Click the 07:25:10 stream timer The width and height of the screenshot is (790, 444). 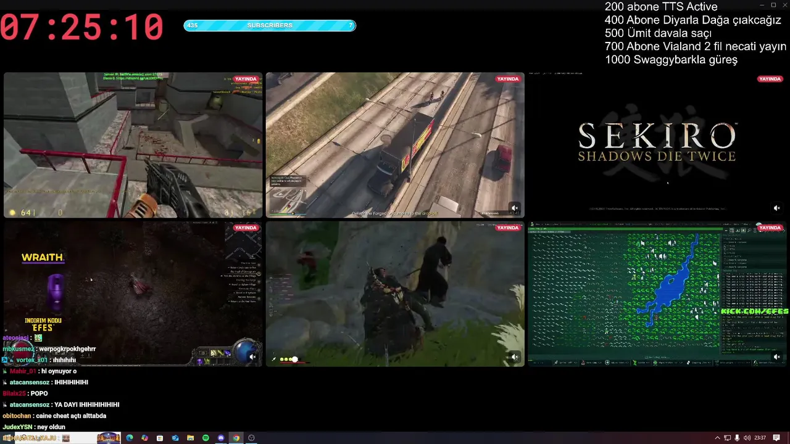coord(82,28)
